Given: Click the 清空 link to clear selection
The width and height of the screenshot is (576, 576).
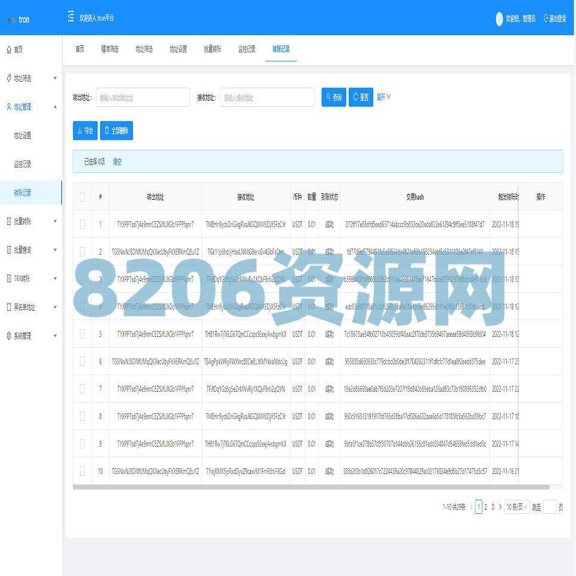Looking at the screenshot, I should [x=117, y=162].
